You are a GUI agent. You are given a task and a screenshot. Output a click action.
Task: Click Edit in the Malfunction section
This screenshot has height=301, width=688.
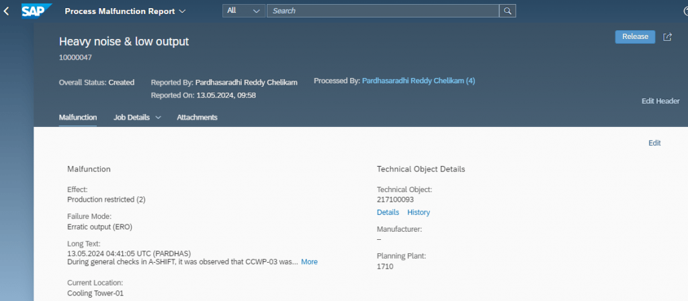(x=654, y=143)
